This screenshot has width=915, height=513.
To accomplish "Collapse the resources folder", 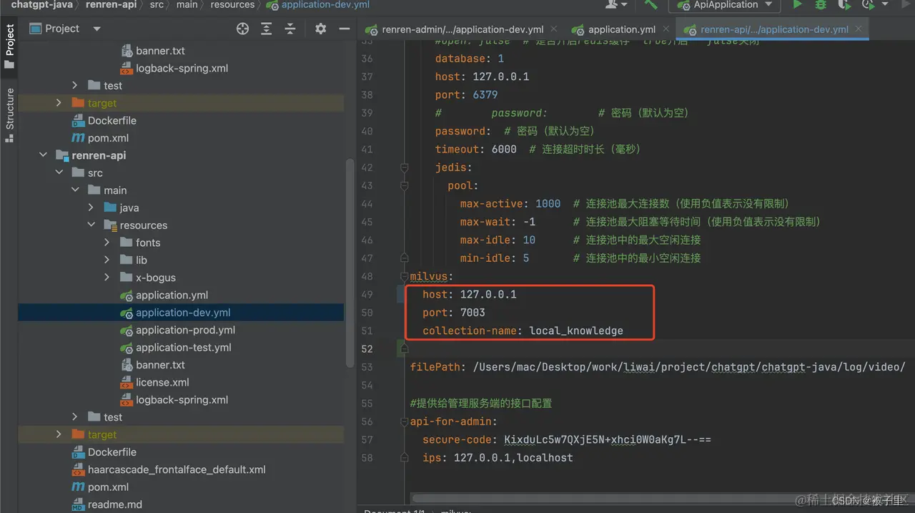I will coord(91,225).
